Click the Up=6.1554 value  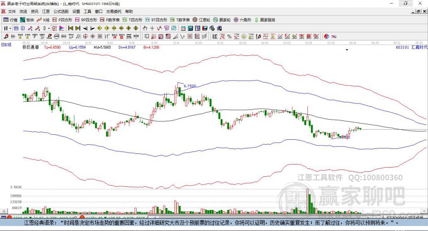pos(77,47)
